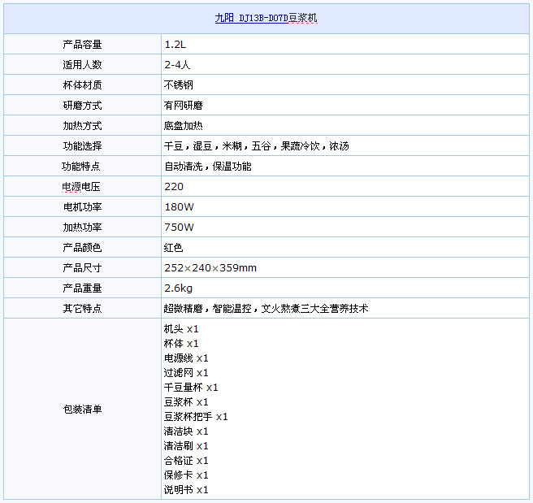Select the 过滤网 x1 list entry
This screenshot has height=503, width=533.
click(x=186, y=373)
